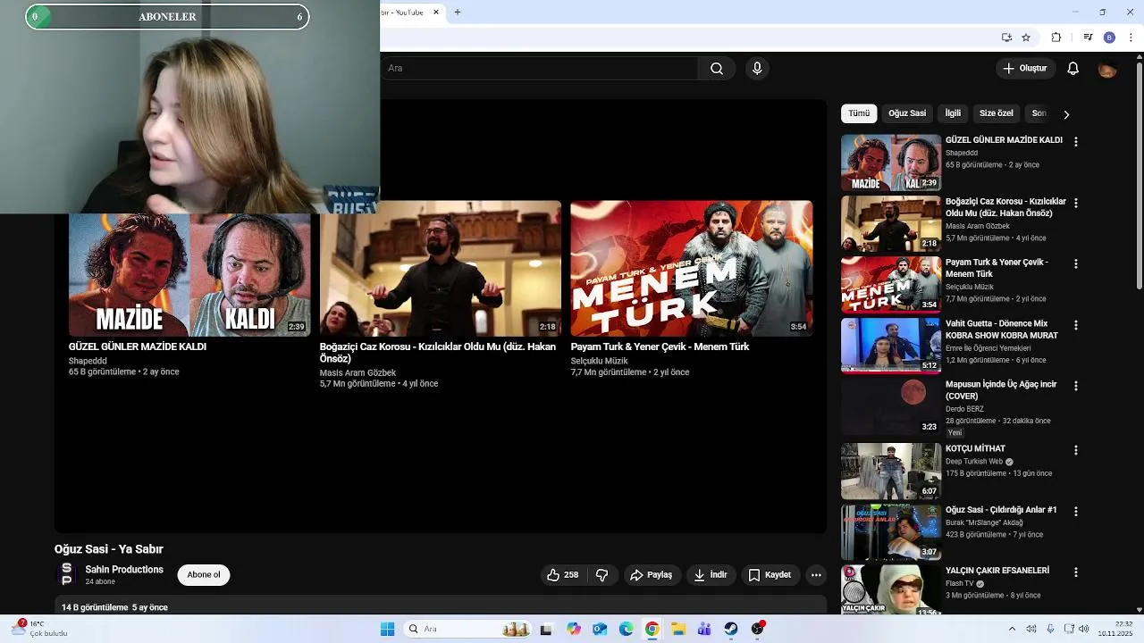
Task: Show more filter chips with arrow
Action: (1065, 114)
